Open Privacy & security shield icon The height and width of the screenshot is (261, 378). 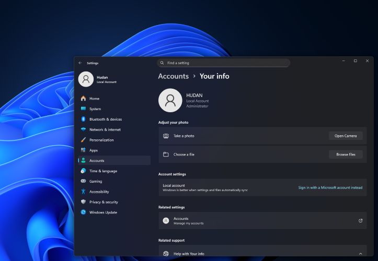pyautogui.click(x=83, y=202)
